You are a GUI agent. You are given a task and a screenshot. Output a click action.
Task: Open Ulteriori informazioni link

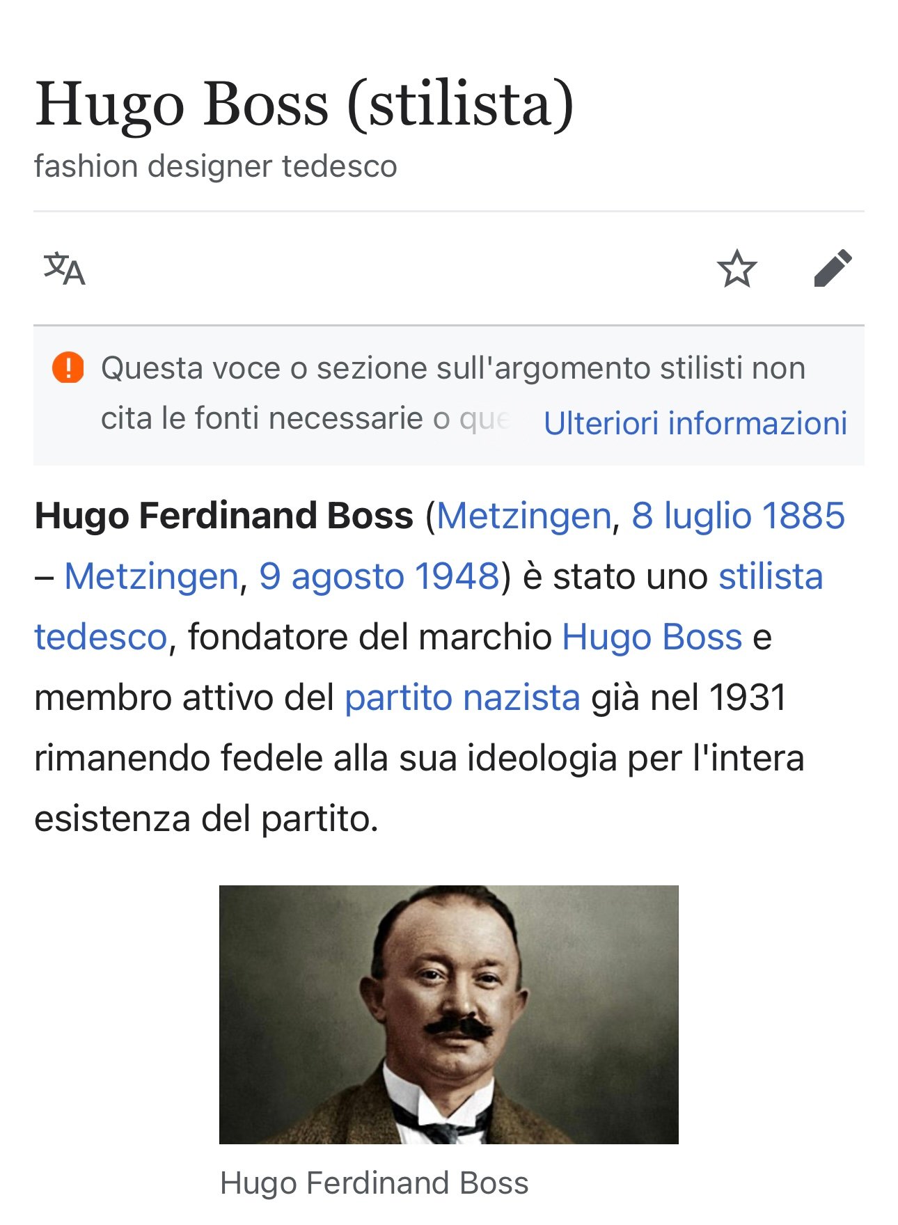point(695,423)
